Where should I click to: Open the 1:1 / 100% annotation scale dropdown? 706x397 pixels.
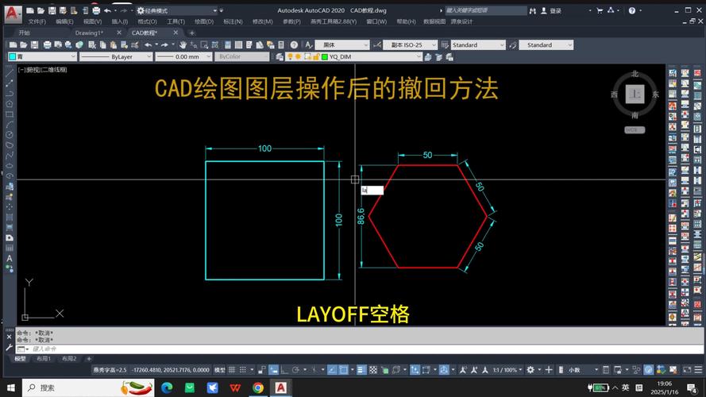507,369
